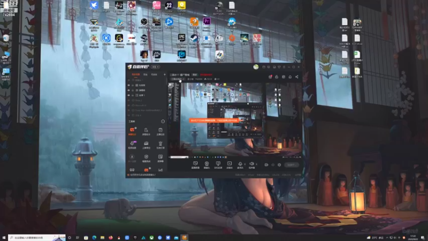Add a new scene with plus button
Viewport: 428px width, 241px height.
(164, 74)
